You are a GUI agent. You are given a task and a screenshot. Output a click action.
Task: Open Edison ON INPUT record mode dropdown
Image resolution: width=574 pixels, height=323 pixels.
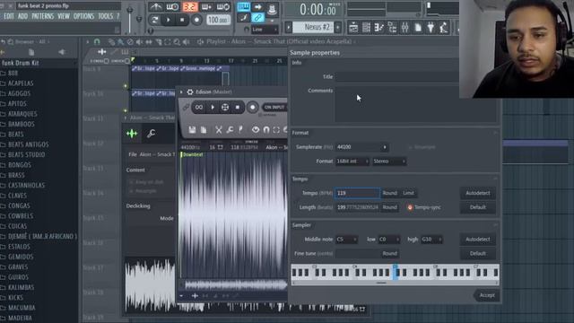274,108
